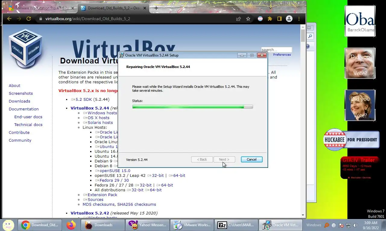Click the Huckabee for President gadget

click(x=351, y=140)
